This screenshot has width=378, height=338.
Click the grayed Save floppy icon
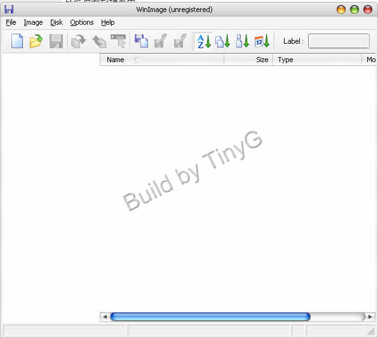click(x=56, y=41)
